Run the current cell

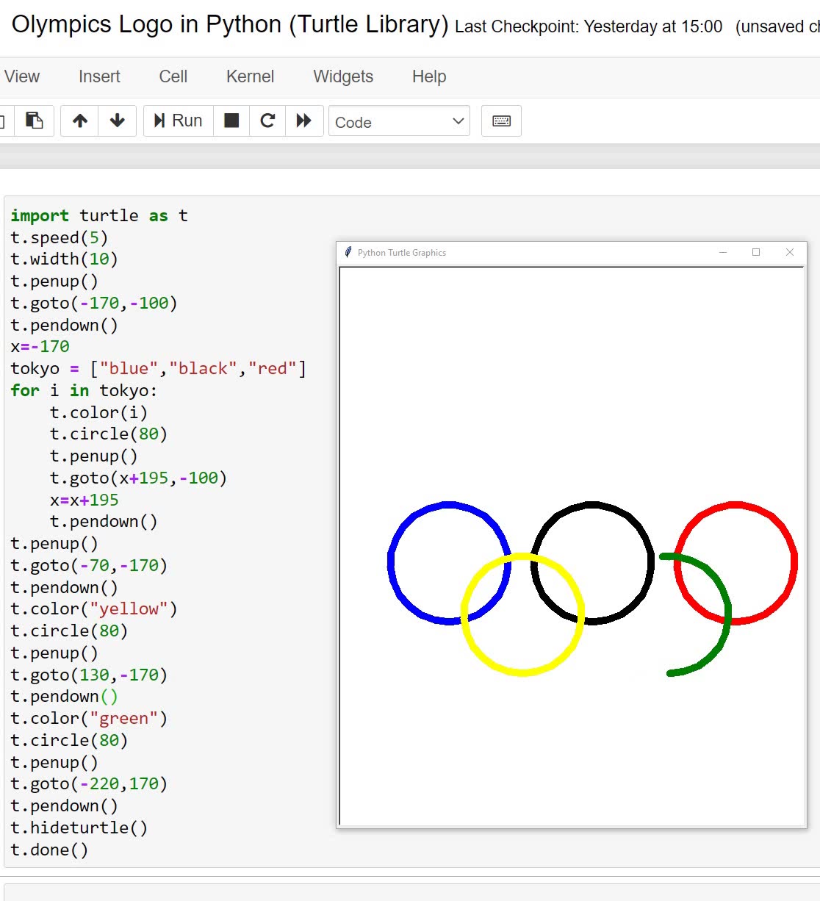tap(179, 121)
